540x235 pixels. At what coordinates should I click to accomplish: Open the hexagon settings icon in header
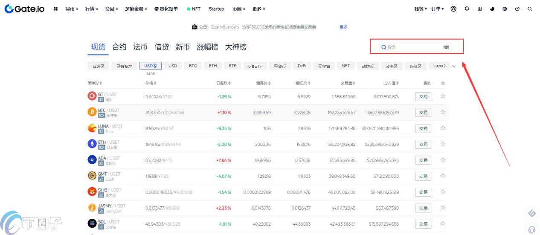517,9
